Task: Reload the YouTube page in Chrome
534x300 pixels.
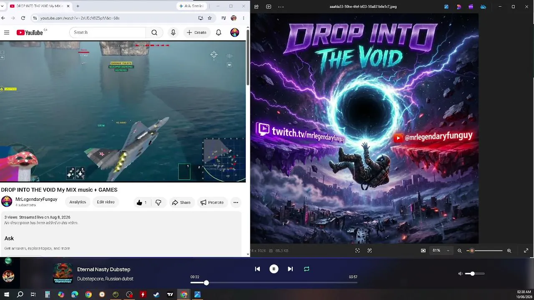Action: [x=23, y=18]
